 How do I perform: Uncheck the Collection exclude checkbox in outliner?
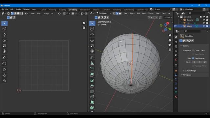point(200,17)
